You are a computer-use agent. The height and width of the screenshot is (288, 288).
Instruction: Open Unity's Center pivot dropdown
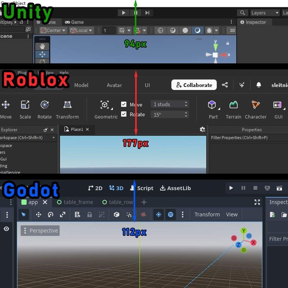pyautogui.click(x=54, y=30)
